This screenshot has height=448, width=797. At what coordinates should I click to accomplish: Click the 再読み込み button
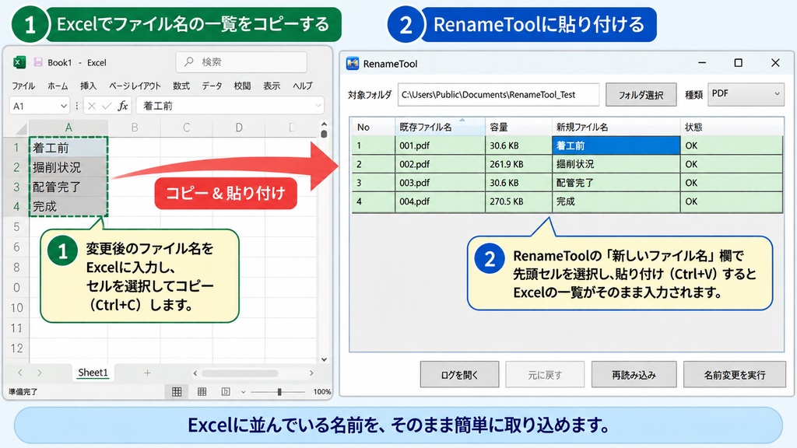click(x=634, y=375)
